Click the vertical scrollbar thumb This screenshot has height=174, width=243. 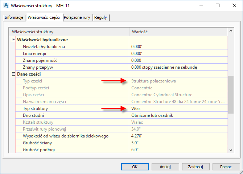click(x=231, y=94)
